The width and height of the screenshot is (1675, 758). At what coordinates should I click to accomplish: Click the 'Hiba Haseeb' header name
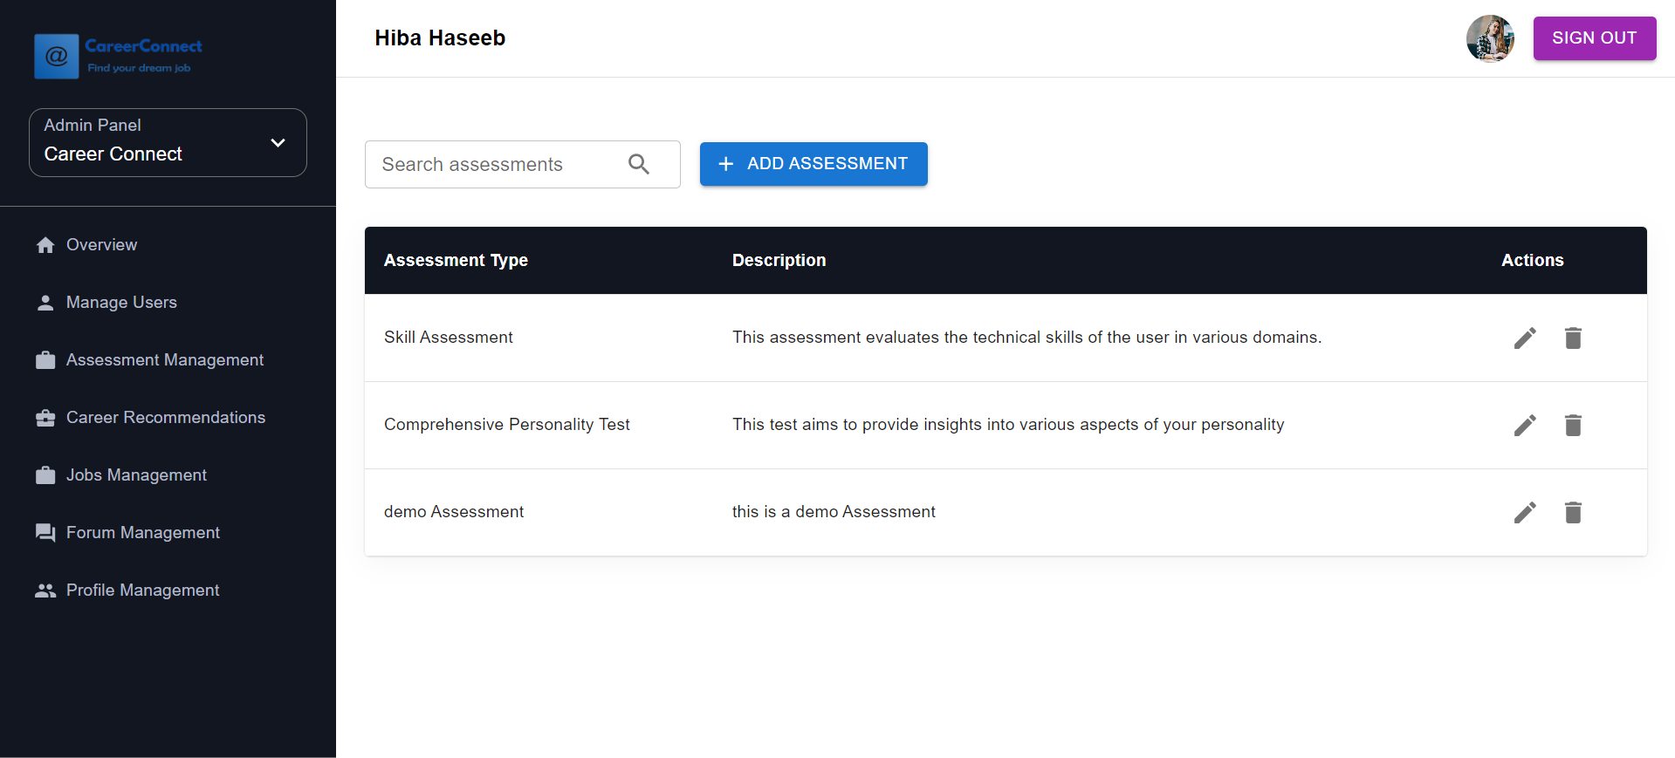pyautogui.click(x=440, y=38)
